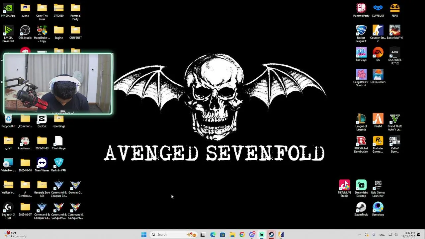Select the HandBrake - Copy icon
Viewport: 425px width, 239px height.
42,34
